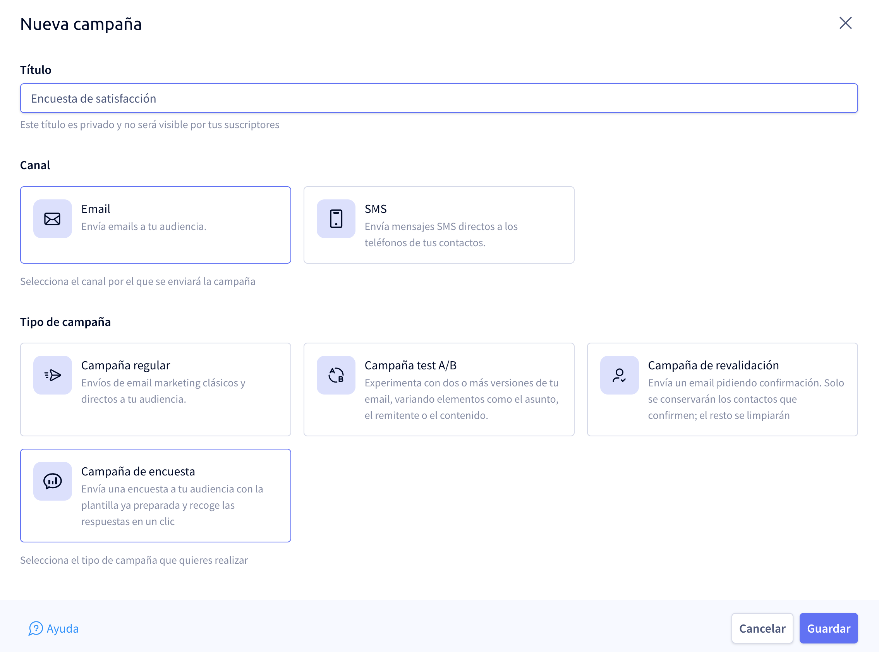Click the encuesta chart-bubble icon
The height and width of the screenshot is (652, 879).
(x=53, y=481)
